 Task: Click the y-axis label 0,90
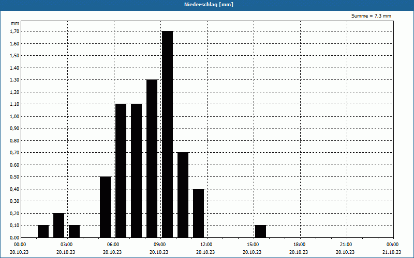click(14, 128)
